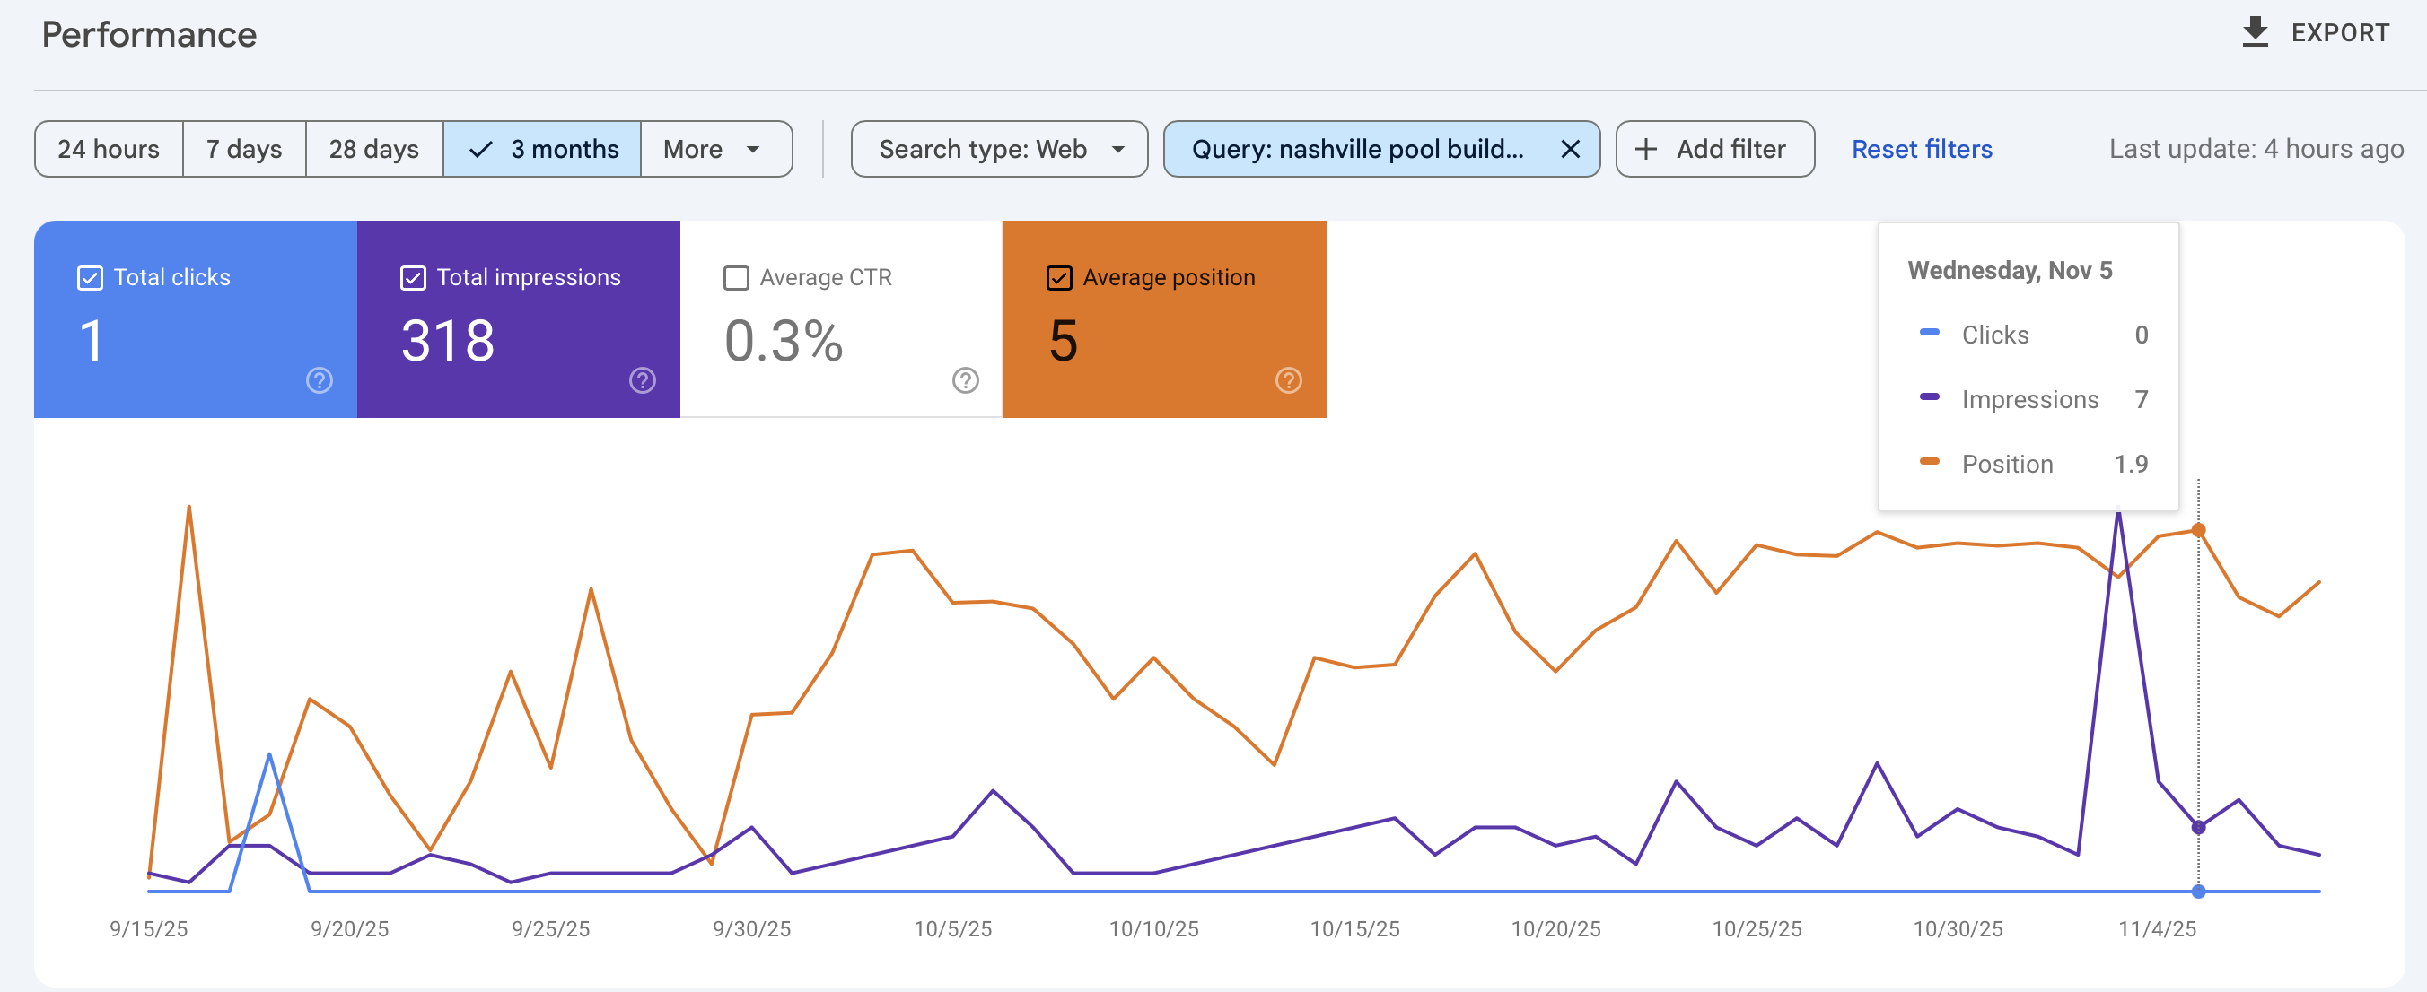Open Search type: Web dropdown

point(999,149)
